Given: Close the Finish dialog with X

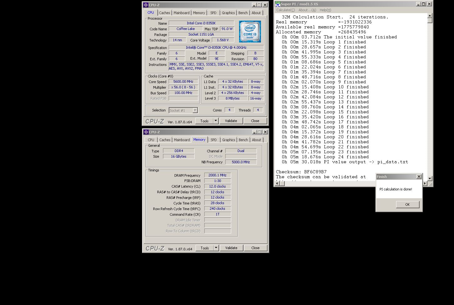Looking at the screenshot, I should point(419,177).
